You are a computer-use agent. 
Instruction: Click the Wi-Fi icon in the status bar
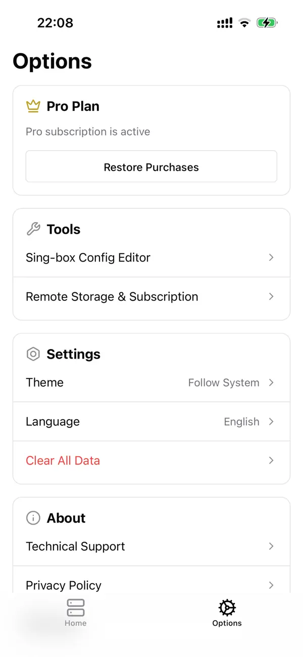(244, 22)
